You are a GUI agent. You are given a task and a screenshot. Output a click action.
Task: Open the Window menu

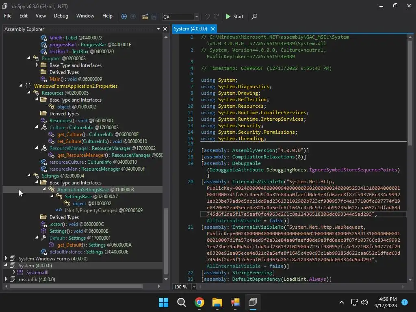tap(85, 16)
